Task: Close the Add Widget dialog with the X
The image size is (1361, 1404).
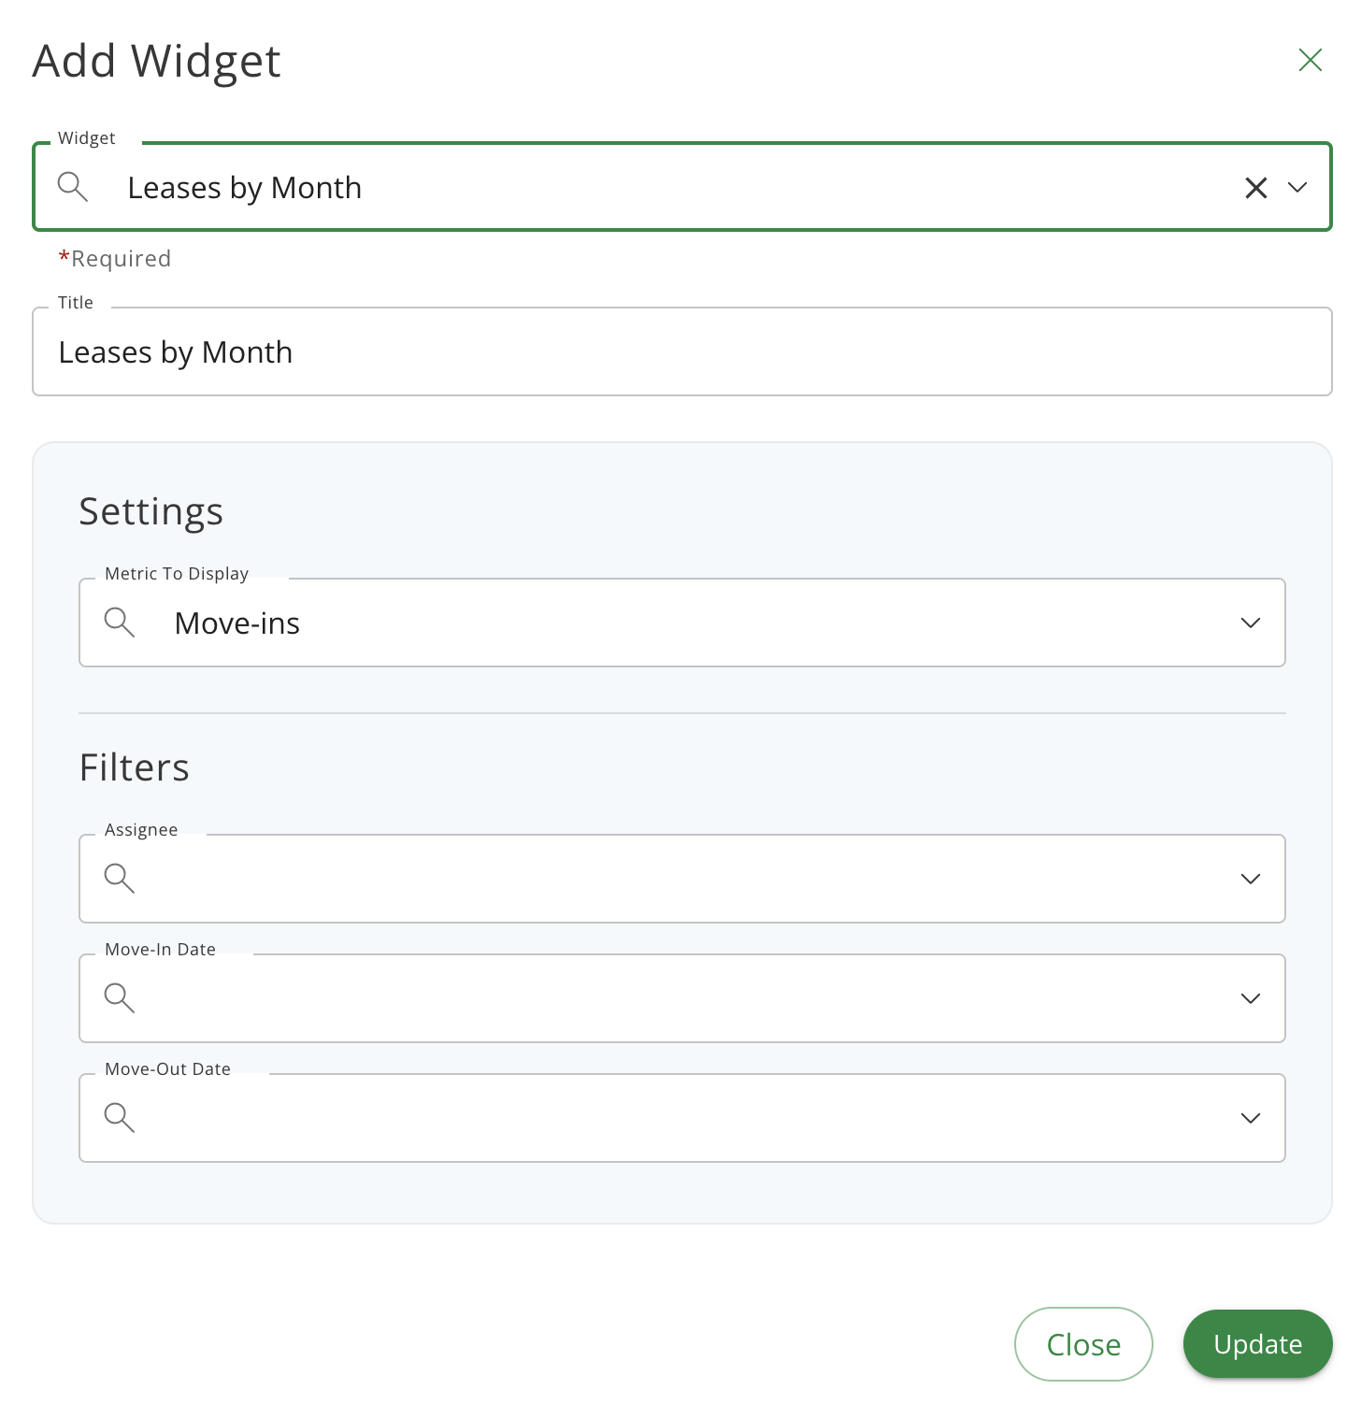Action: (x=1310, y=60)
